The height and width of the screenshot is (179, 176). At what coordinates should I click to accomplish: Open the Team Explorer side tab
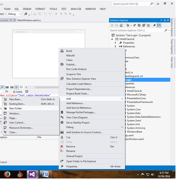(172, 46)
